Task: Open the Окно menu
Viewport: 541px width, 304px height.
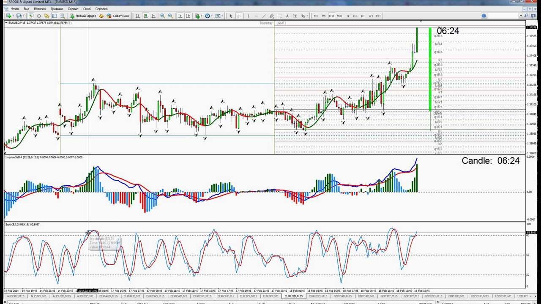Action: (x=87, y=8)
